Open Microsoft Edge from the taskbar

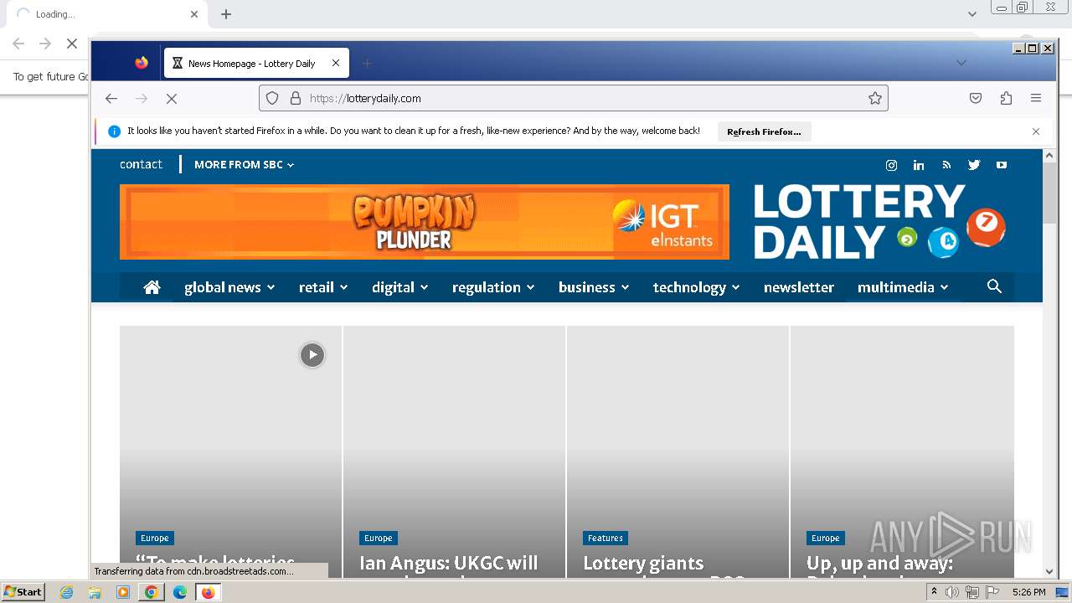(x=180, y=592)
